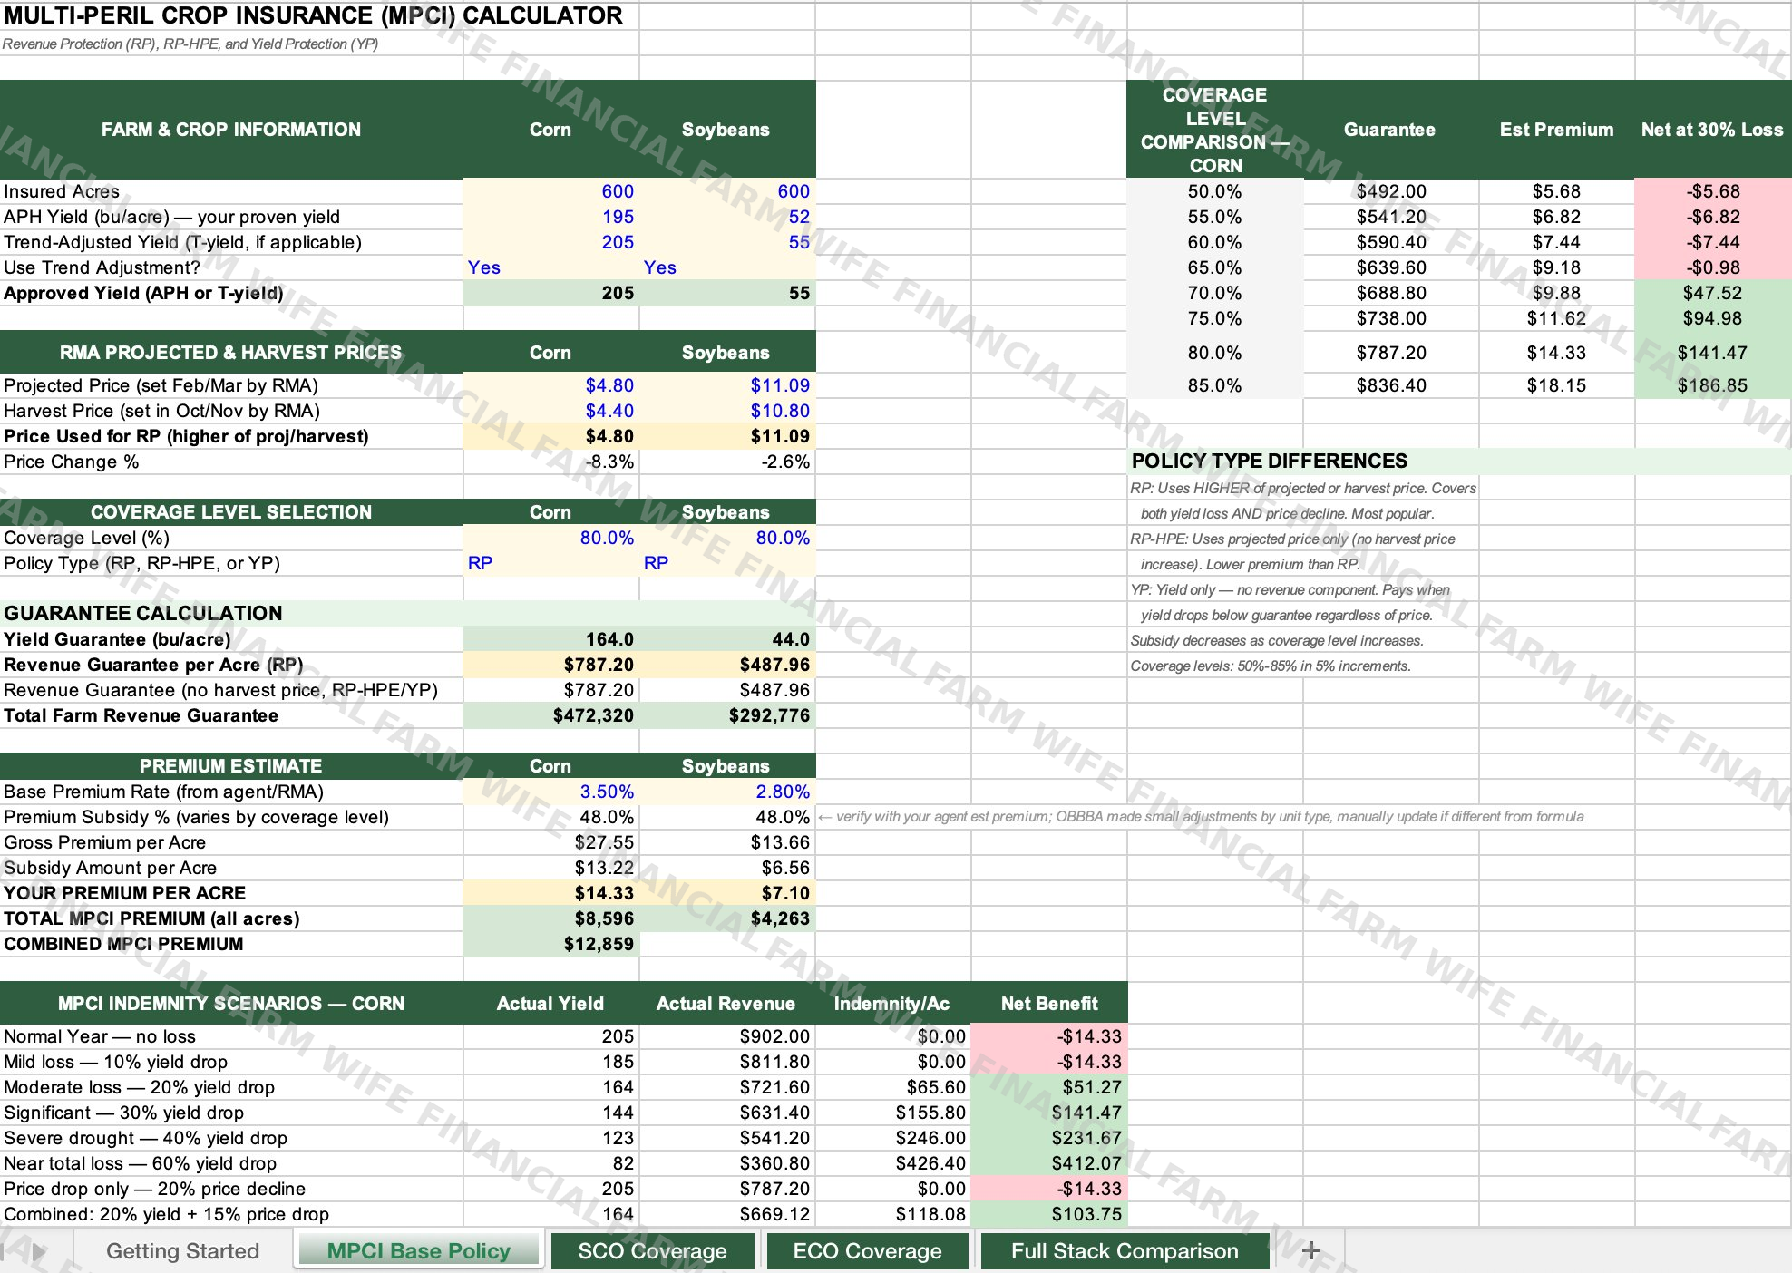Click Corn Subsidy Amount per Acre $13.22
This screenshot has height=1273, width=1792.
(x=551, y=868)
